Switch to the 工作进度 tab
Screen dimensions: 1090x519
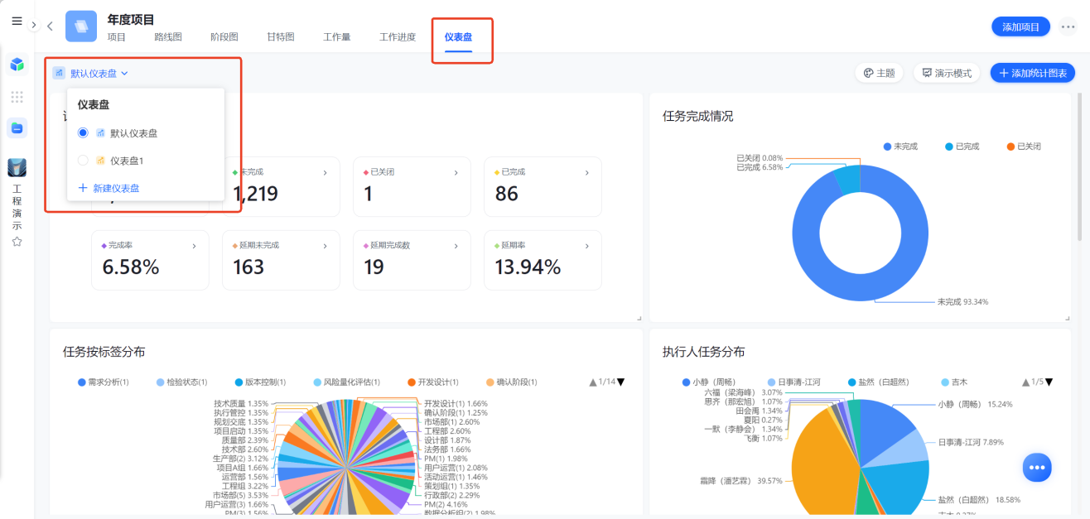tap(398, 36)
